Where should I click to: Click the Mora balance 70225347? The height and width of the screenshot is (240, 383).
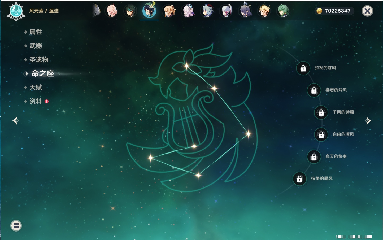click(338, 11)
